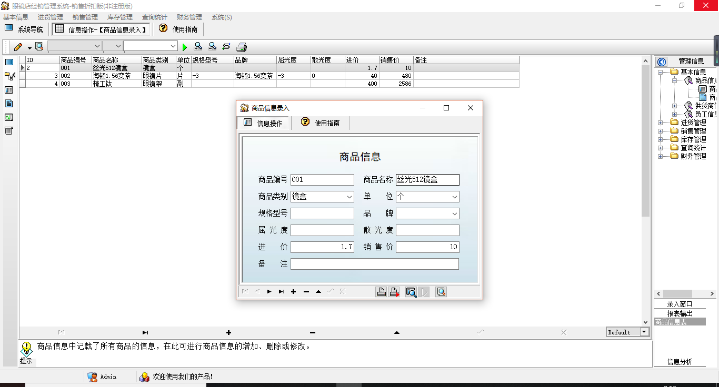Open the 系统(S) menu

222,17
